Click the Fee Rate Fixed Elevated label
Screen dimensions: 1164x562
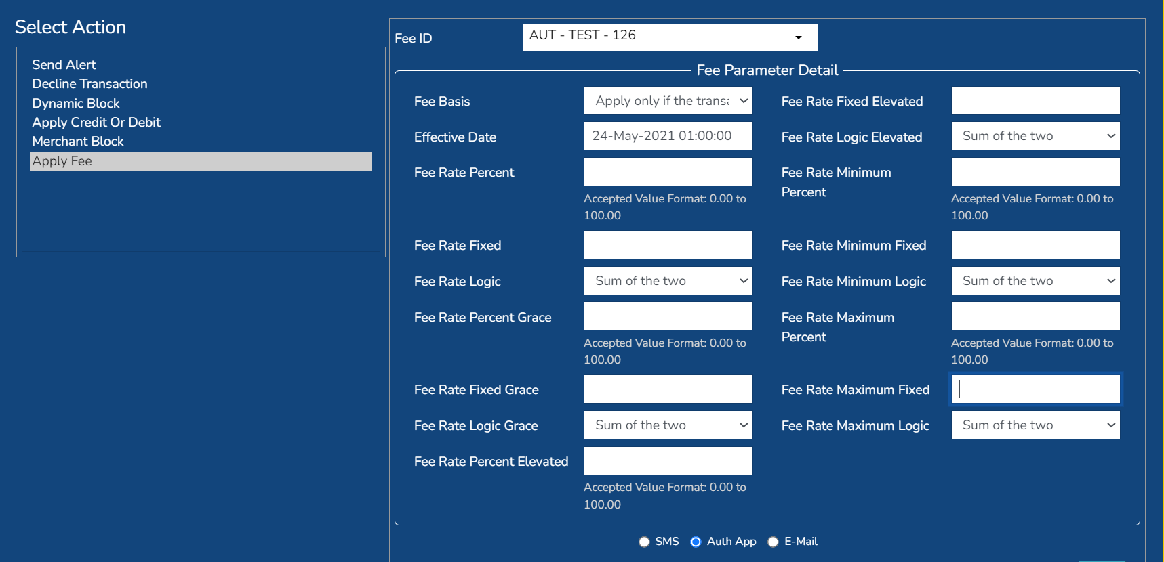852,102
